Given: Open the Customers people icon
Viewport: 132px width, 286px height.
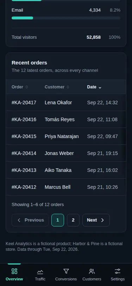Looking at the screenshot, I should coord(92,271).
